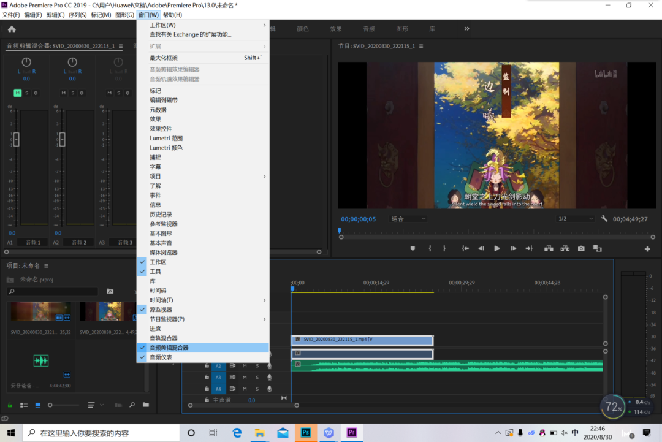Screen dimensions: 662x442
Task: Mark In point in Program monitor
Action: (x=430, y=248)
